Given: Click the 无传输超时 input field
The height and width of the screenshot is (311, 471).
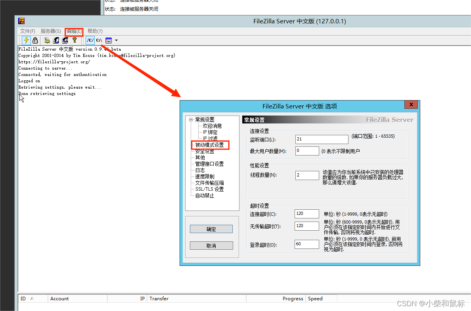Looking at the screenshot, I should 307,226.
